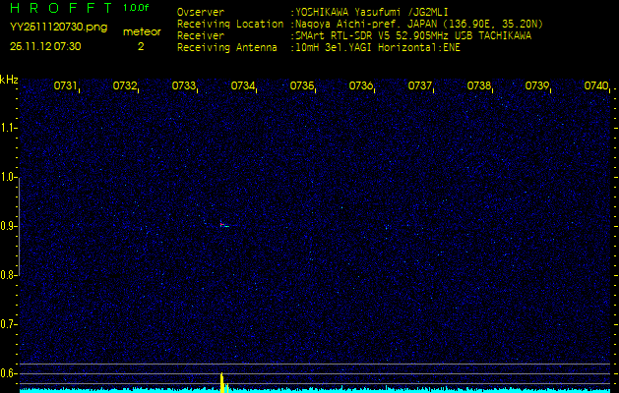The image size is (619, 393).
Task: Jump to the 0734 time marker
Action: click(243, 86)
